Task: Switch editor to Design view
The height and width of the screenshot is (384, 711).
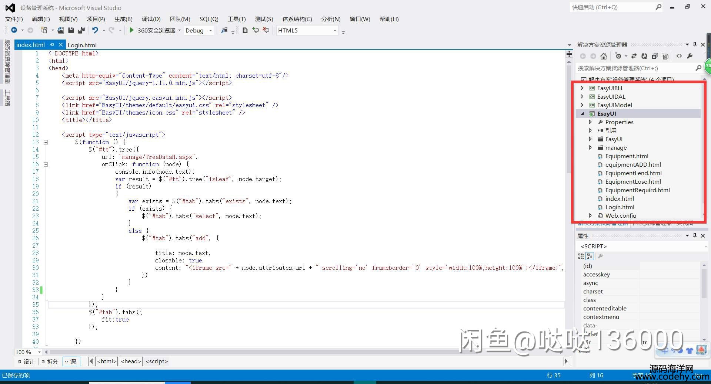Action: [x=26, y=361]
